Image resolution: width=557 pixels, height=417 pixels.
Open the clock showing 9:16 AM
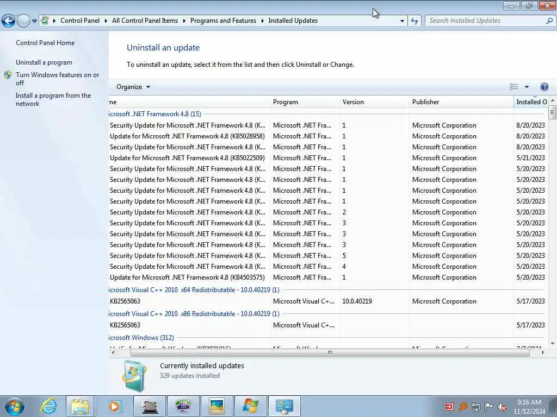point(529,407)
